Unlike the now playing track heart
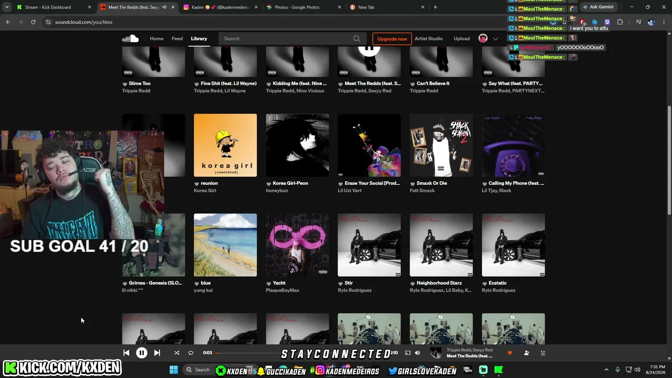The height and width of the screenshot is (378, 672). (510, 353)
